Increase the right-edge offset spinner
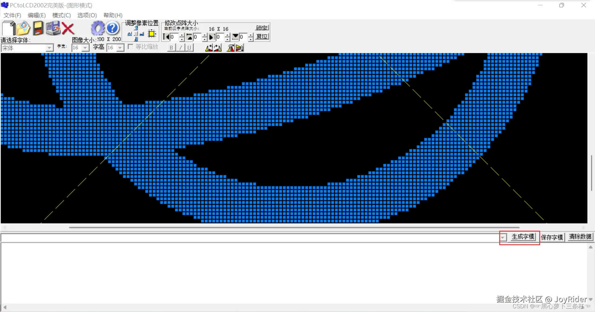595x312 pixels. point(227,35)
